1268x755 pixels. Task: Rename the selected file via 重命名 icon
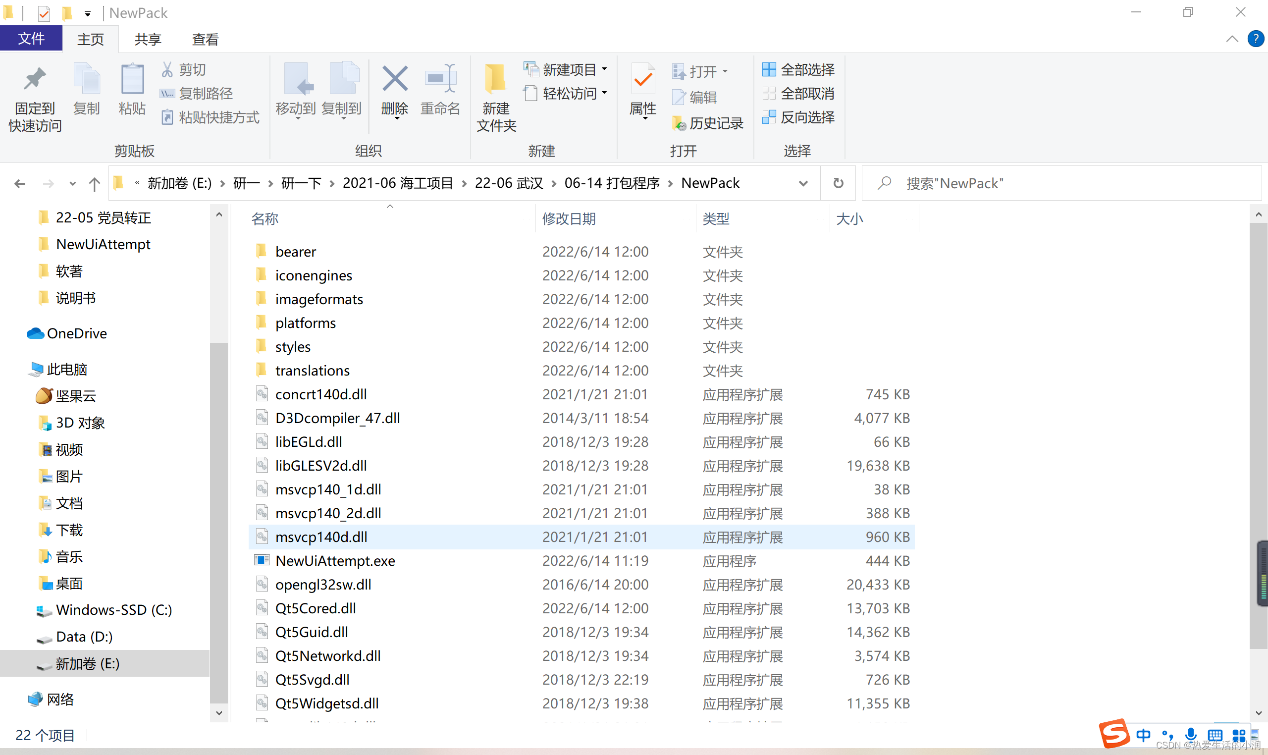coord(439,92)
